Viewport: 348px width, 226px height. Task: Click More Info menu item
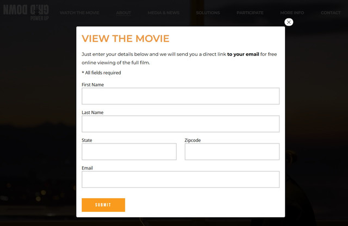click(x=292, y=12)
